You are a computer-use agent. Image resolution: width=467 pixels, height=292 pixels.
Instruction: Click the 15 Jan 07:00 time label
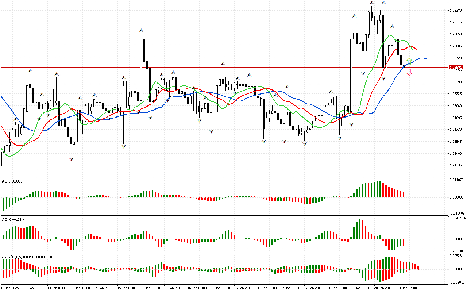point(127,288)
